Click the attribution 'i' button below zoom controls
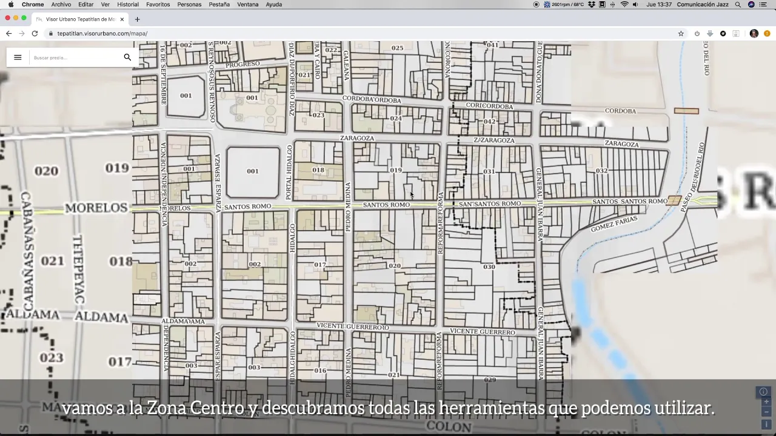Image resolution: width=776 pixels, height=436 pixels. (766, 424)
